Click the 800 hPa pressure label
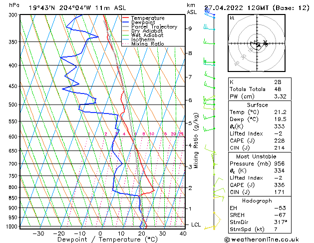Screen dimensions: 314x243 [14, 187]
